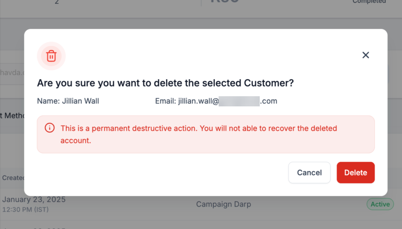Click the Completed label behind the dialog

[369, 2]
